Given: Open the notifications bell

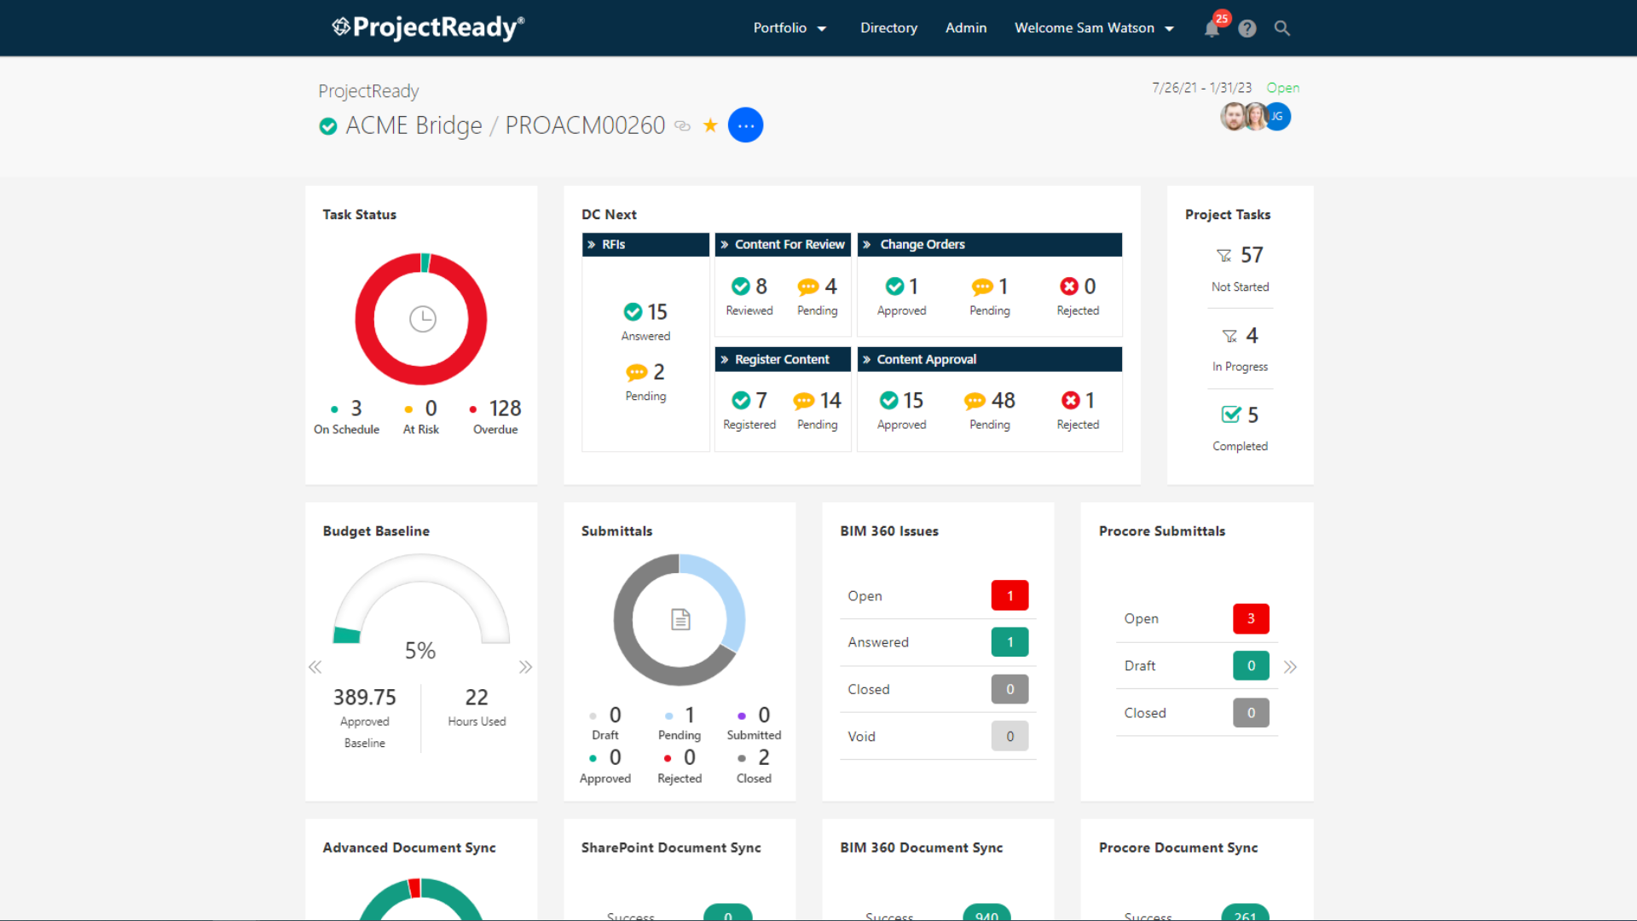Looking at the screenshot, I should [x=1212, y=28].
